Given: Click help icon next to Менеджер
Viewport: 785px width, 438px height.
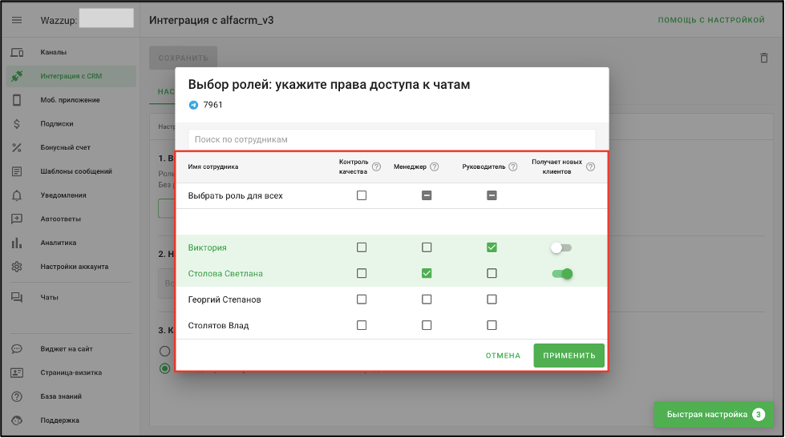Looking at the screenshot, I should (x=435, y=167).
